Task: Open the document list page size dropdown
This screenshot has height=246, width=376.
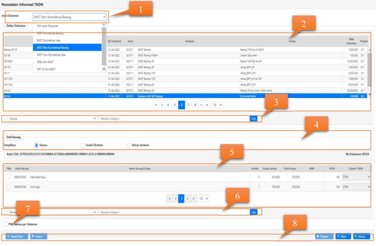Action: (217, 105)
